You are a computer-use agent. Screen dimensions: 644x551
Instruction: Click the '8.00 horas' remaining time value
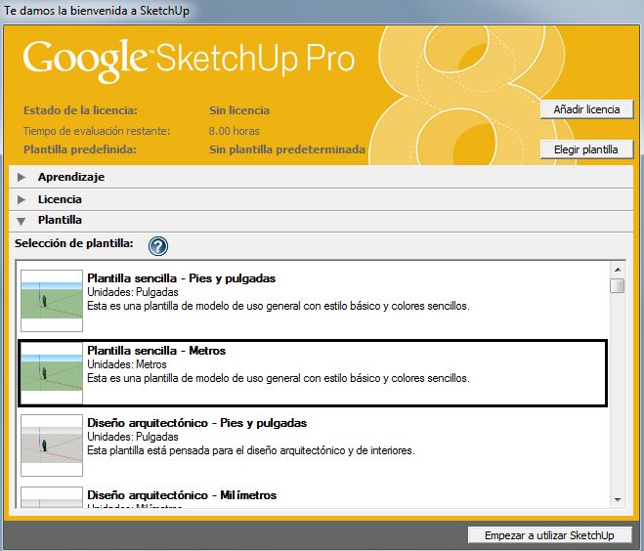pos(235,131)
